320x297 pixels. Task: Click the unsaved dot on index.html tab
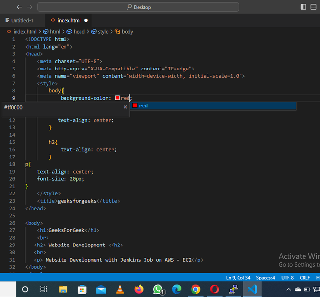[86, 20]
